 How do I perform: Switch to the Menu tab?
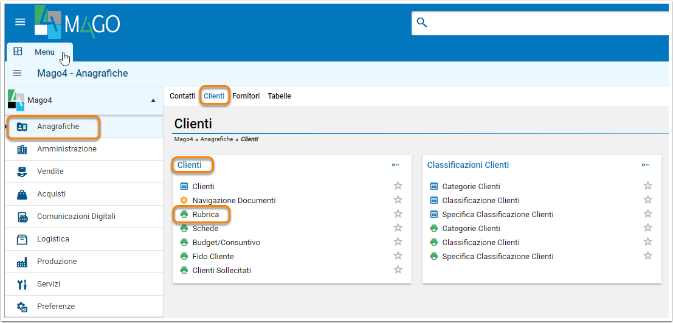44,52
